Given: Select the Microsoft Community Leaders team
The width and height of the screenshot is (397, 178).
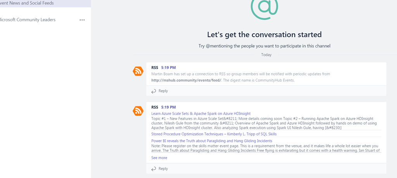Looking at the screenshot, I should 28,20.
